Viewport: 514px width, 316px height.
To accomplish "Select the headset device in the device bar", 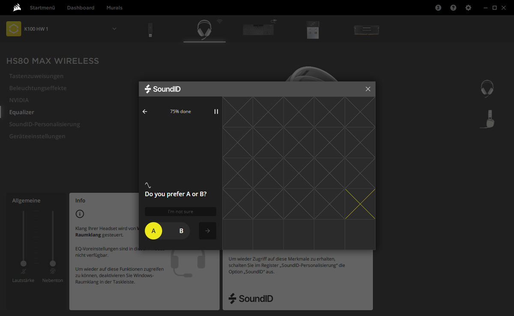I will pyautogui.click(x=204, y=30).
